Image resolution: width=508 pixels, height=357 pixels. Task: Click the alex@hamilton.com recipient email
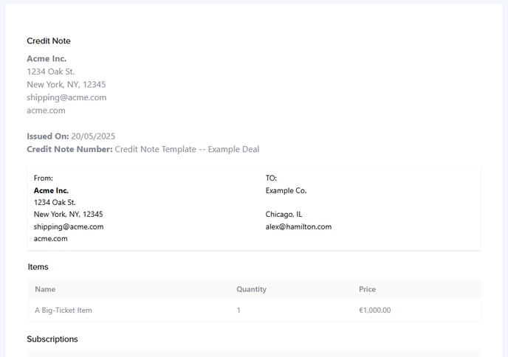(x=298, y=226)
